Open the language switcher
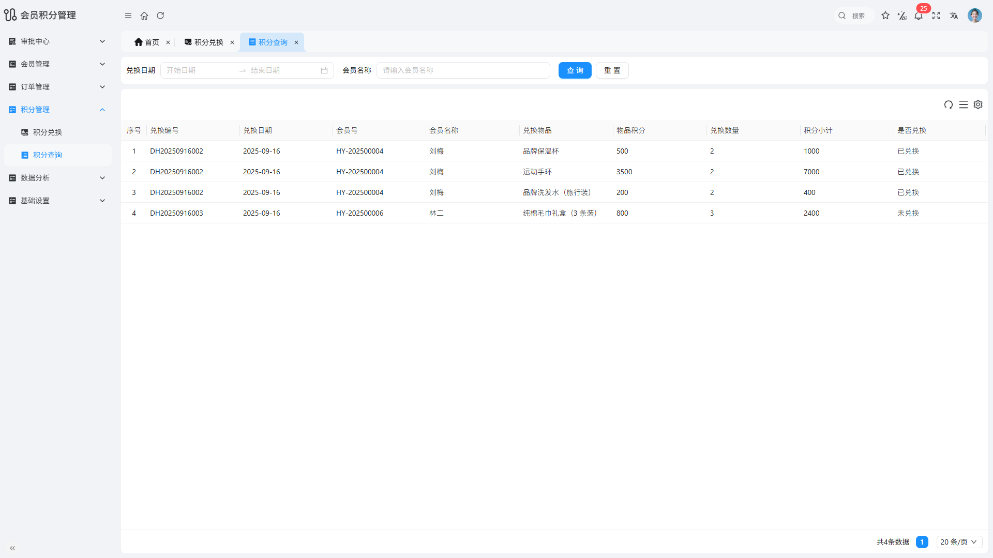The height and width of the screenshot is (558, 993). click(x=954, y=16)
